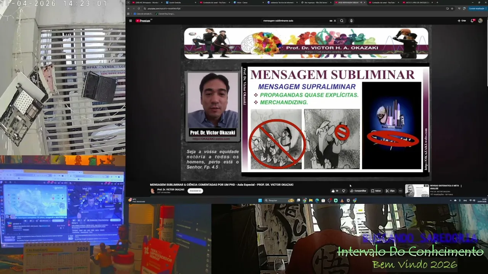Open channel avatar beside Prof. Dr. VICTOR OKAZAKI
This screenshot has height=274, width=488.
pos(152,191)
